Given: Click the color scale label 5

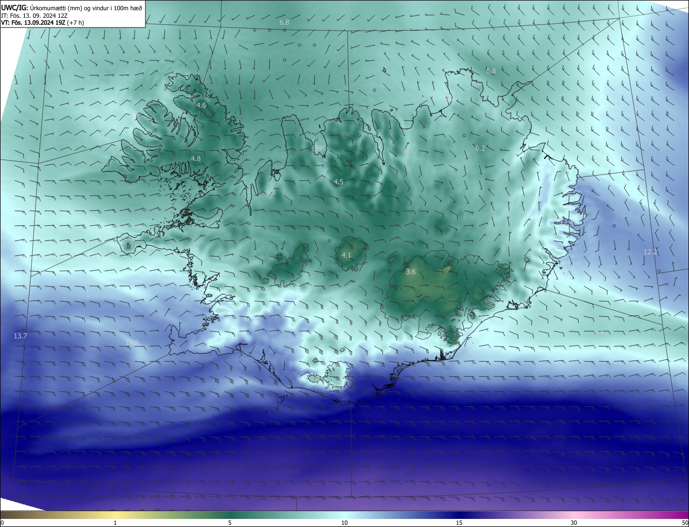Looking at the screenshot, I should pyautogui.click(x=230, y=523).
